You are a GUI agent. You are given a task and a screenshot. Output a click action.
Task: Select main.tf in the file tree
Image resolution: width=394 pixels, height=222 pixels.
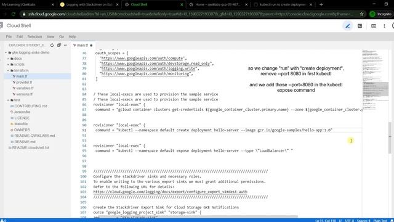pyautogui.click(x=22, y=76)
